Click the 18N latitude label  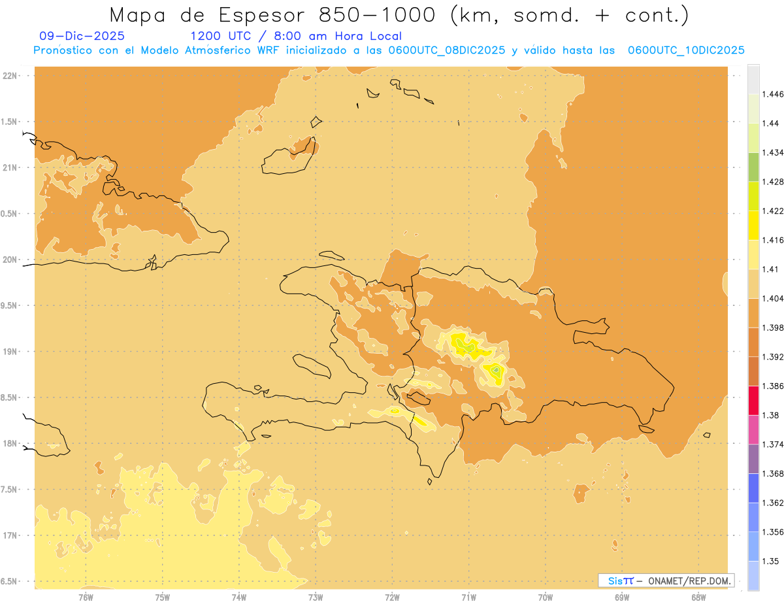(x=10, y=444)
